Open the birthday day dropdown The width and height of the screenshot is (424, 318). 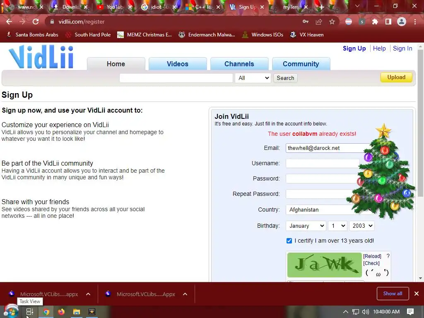click(337, 226)
